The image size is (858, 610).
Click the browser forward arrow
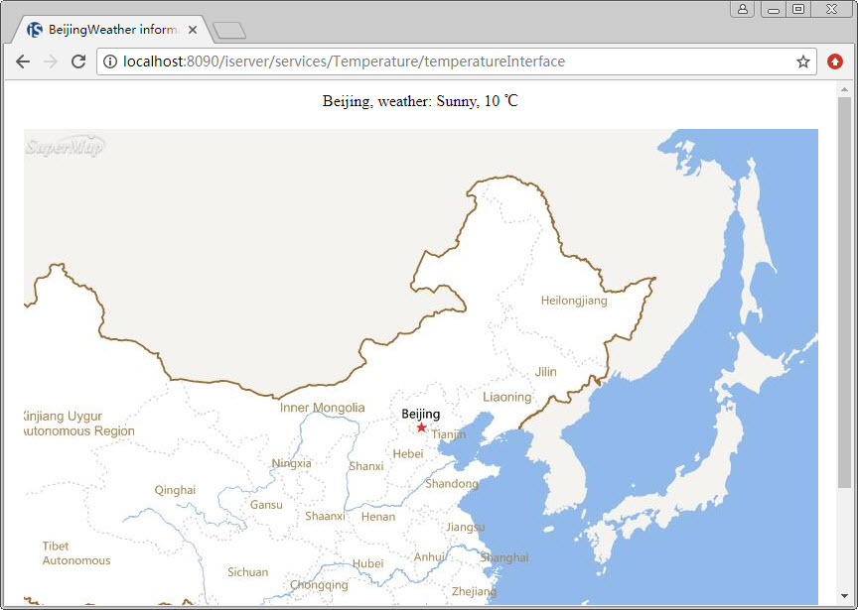click(x=51, y=61)
